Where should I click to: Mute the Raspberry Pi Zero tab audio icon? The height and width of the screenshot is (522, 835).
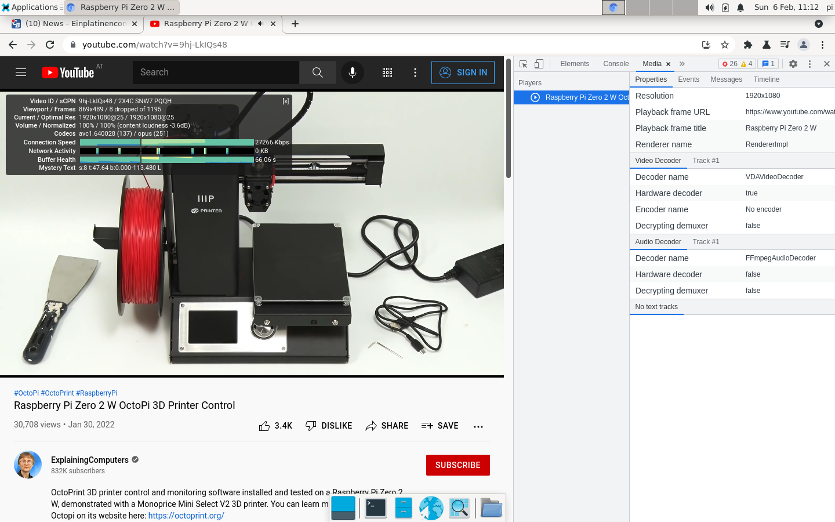tap(261, 24)
